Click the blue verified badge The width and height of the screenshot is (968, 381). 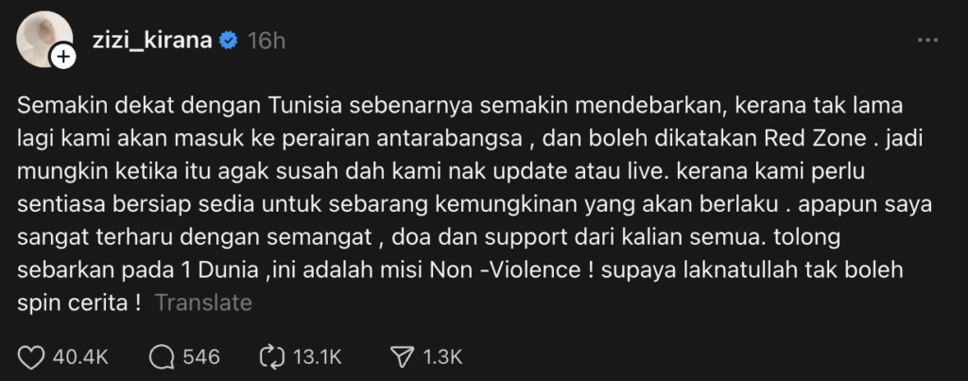click(x=229, y=41)
